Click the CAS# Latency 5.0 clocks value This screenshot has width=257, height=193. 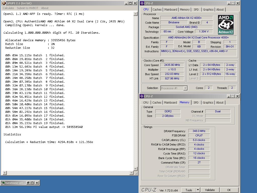coord(199,140)
